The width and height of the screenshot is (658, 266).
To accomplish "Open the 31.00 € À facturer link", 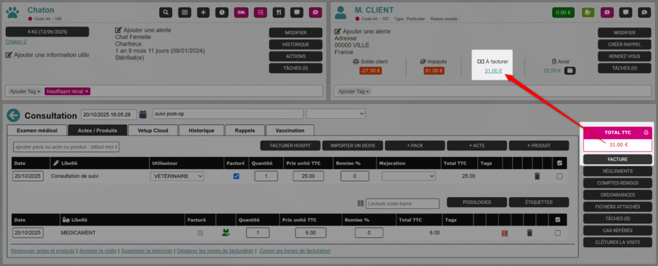I will tap(493, 71).
